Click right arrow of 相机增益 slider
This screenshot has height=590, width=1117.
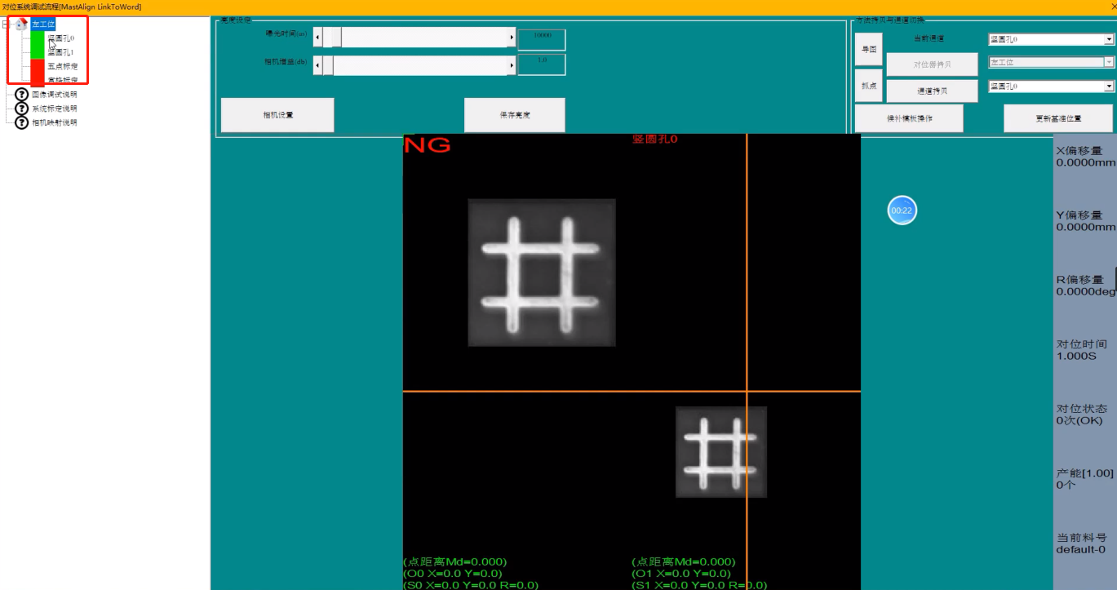click(x=512, y=65)
